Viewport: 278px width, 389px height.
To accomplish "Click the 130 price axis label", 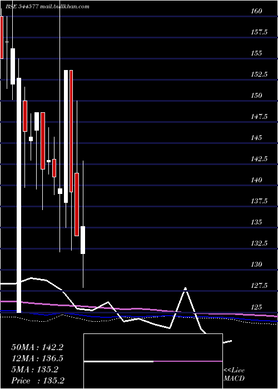I will pyautogui.click(x=256, y=264).
